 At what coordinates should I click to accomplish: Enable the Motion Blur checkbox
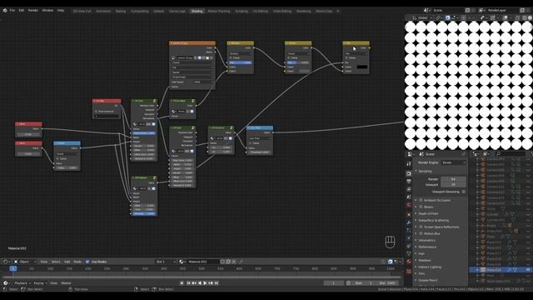421,233
